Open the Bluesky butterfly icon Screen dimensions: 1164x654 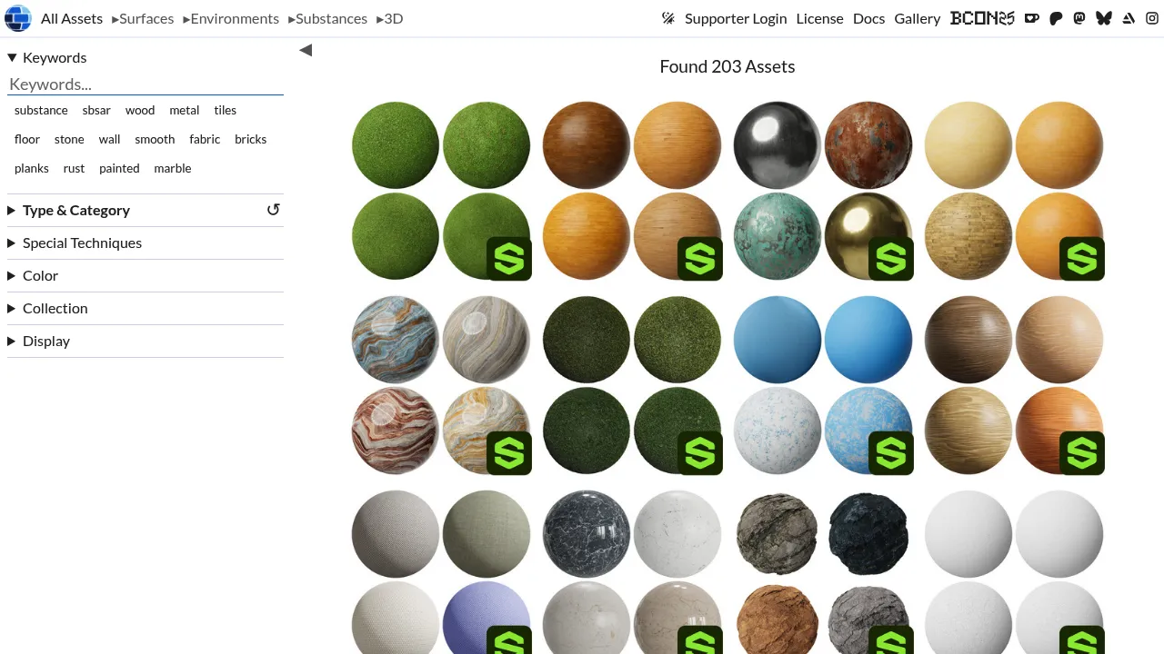coord(1104,18)
